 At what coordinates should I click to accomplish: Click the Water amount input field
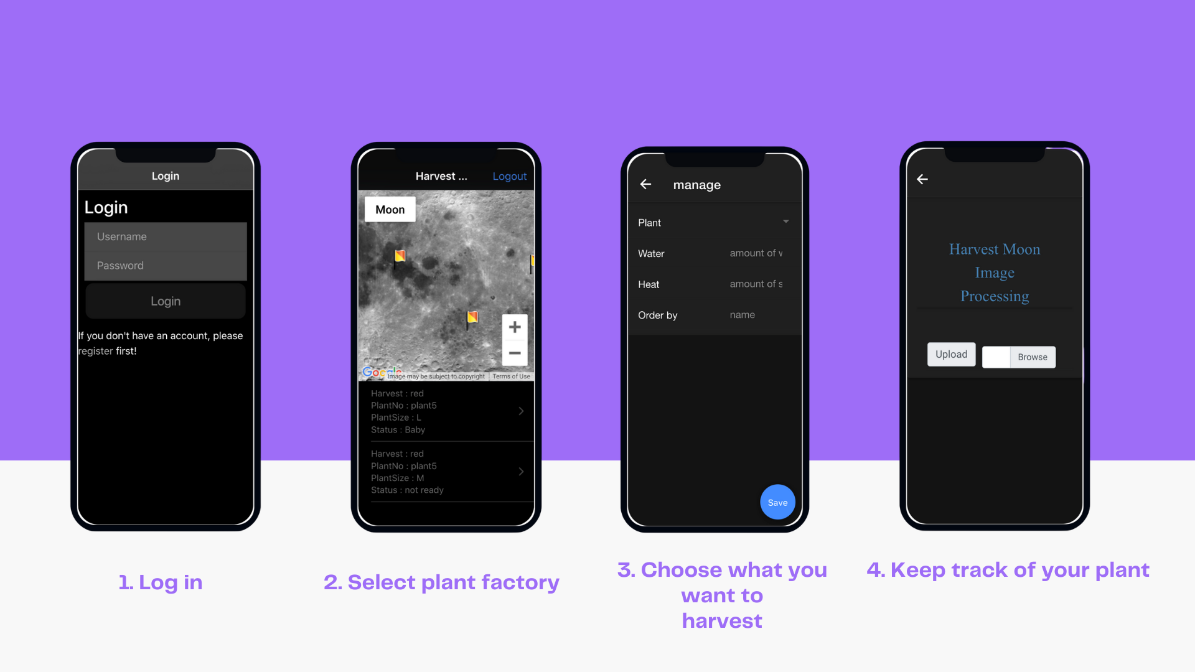pyautogui.click(x=756, y=252)
